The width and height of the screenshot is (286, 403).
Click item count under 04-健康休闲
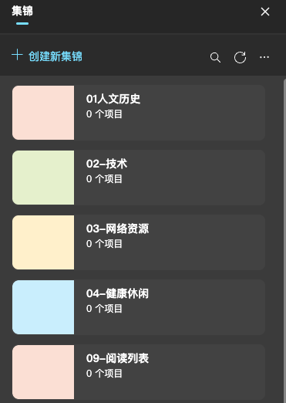pyautogui.click(x=104, y=309)
